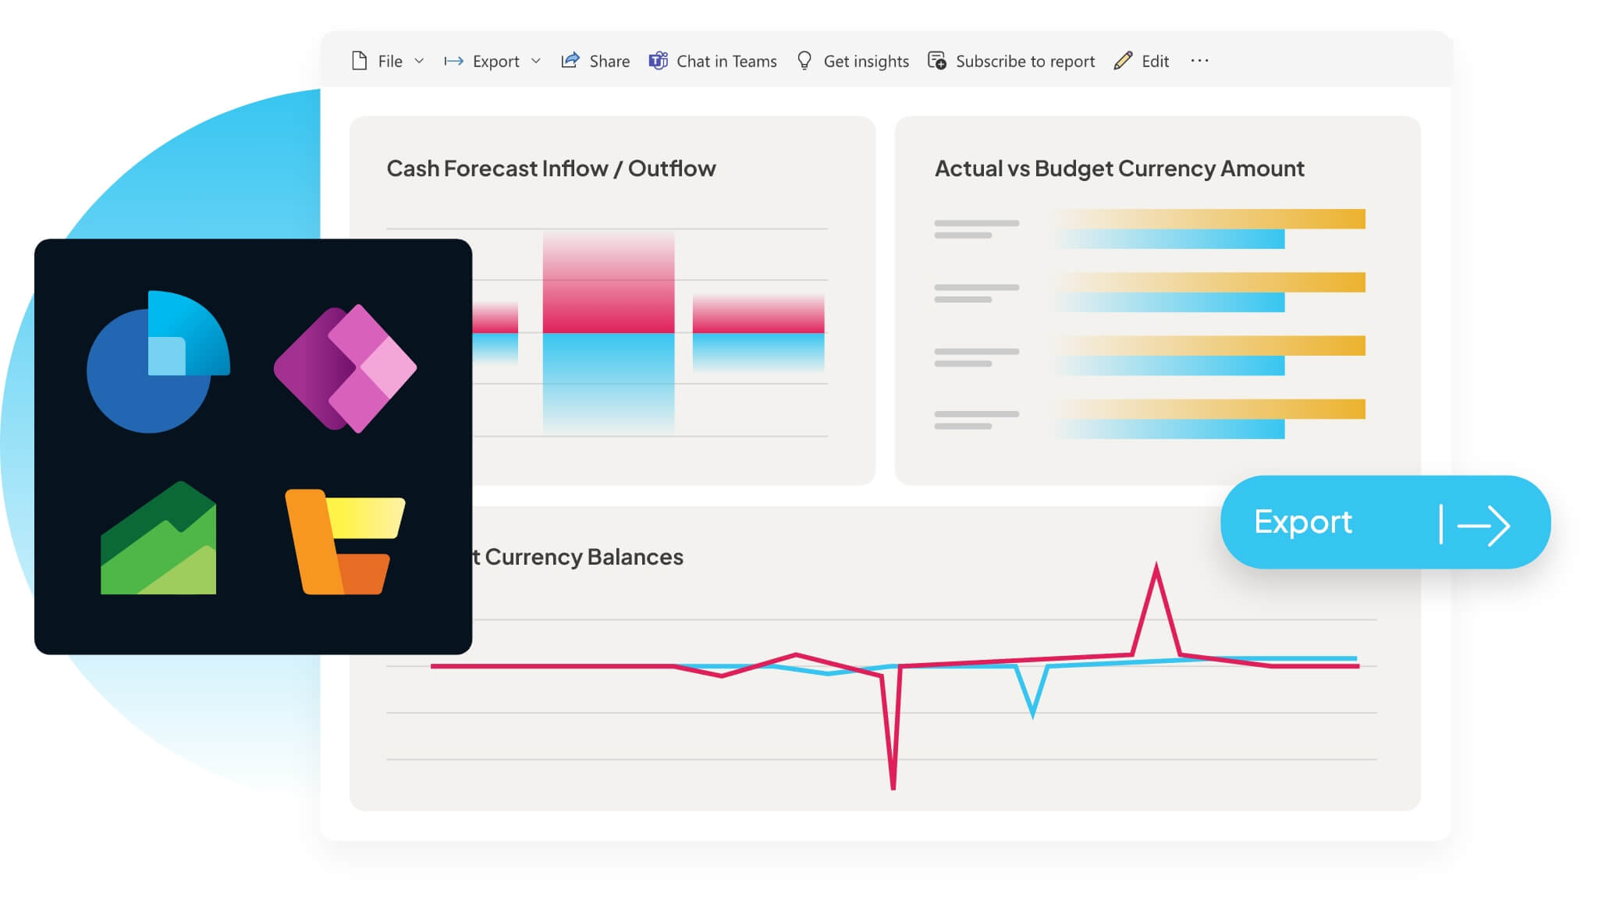Click the File document icon

point(359,61)
